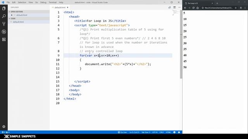Click the number 25 in browser output
The height and width of the screenshot is (139, 248).
tap(185, 37)
